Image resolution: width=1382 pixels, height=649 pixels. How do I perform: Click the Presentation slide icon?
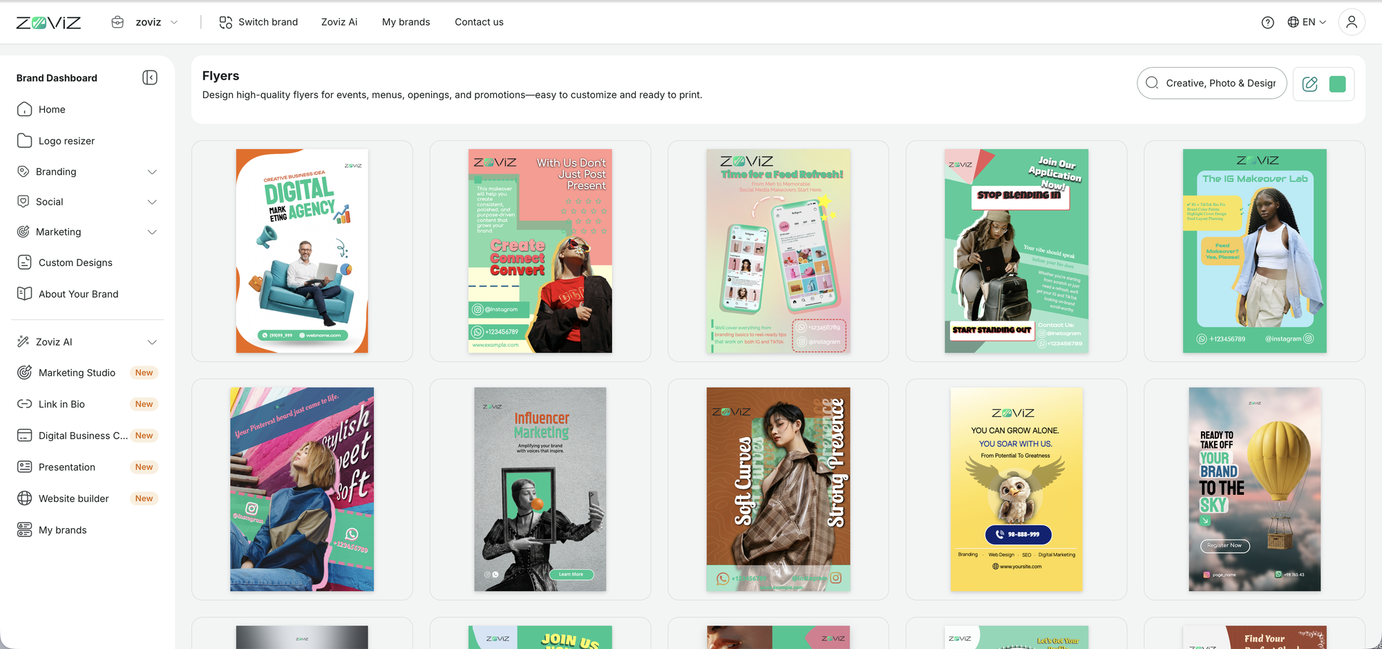(x=25, y=467)
